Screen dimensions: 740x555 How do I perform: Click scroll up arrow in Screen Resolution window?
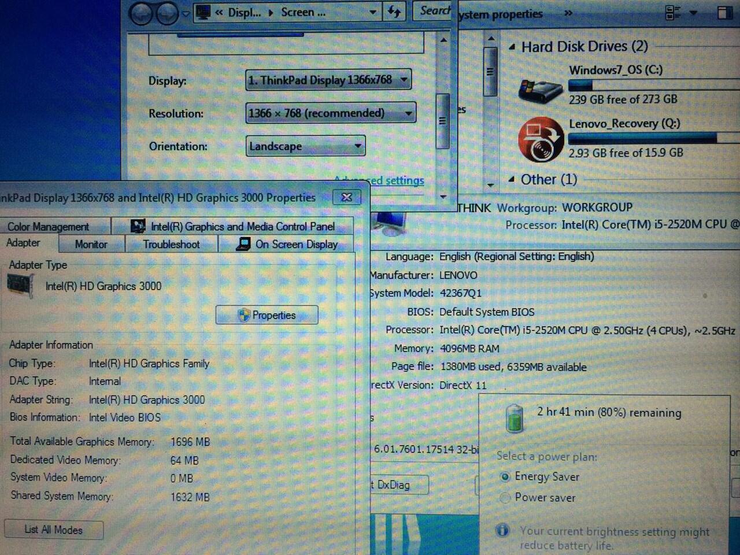pyautogui.click(x=443, y=40)
